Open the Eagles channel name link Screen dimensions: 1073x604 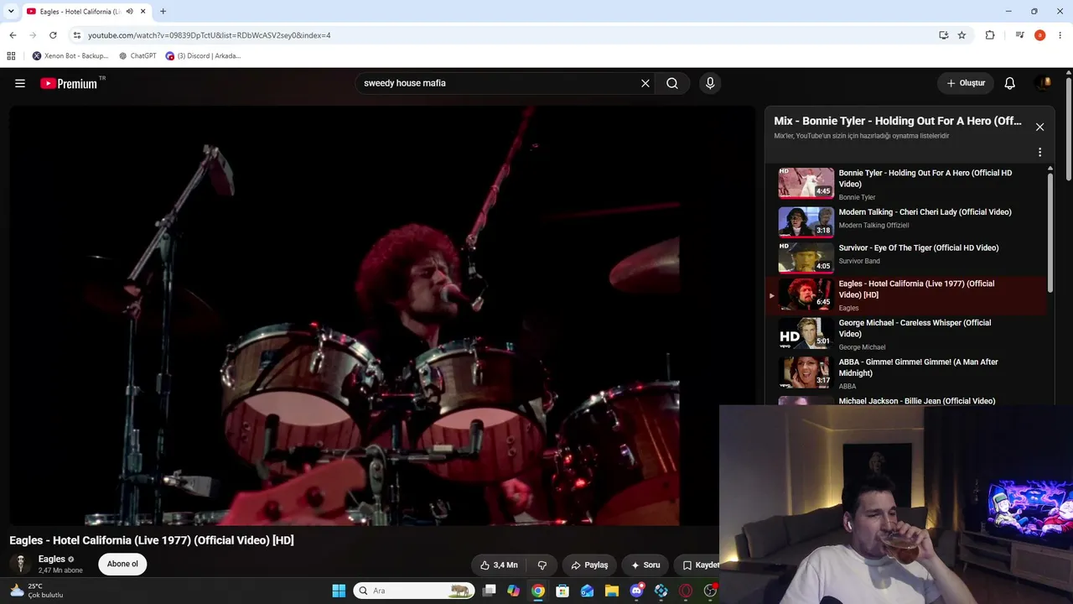tap(52, 559)
